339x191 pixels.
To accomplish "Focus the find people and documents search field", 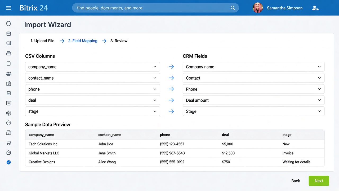I will 155,8.
